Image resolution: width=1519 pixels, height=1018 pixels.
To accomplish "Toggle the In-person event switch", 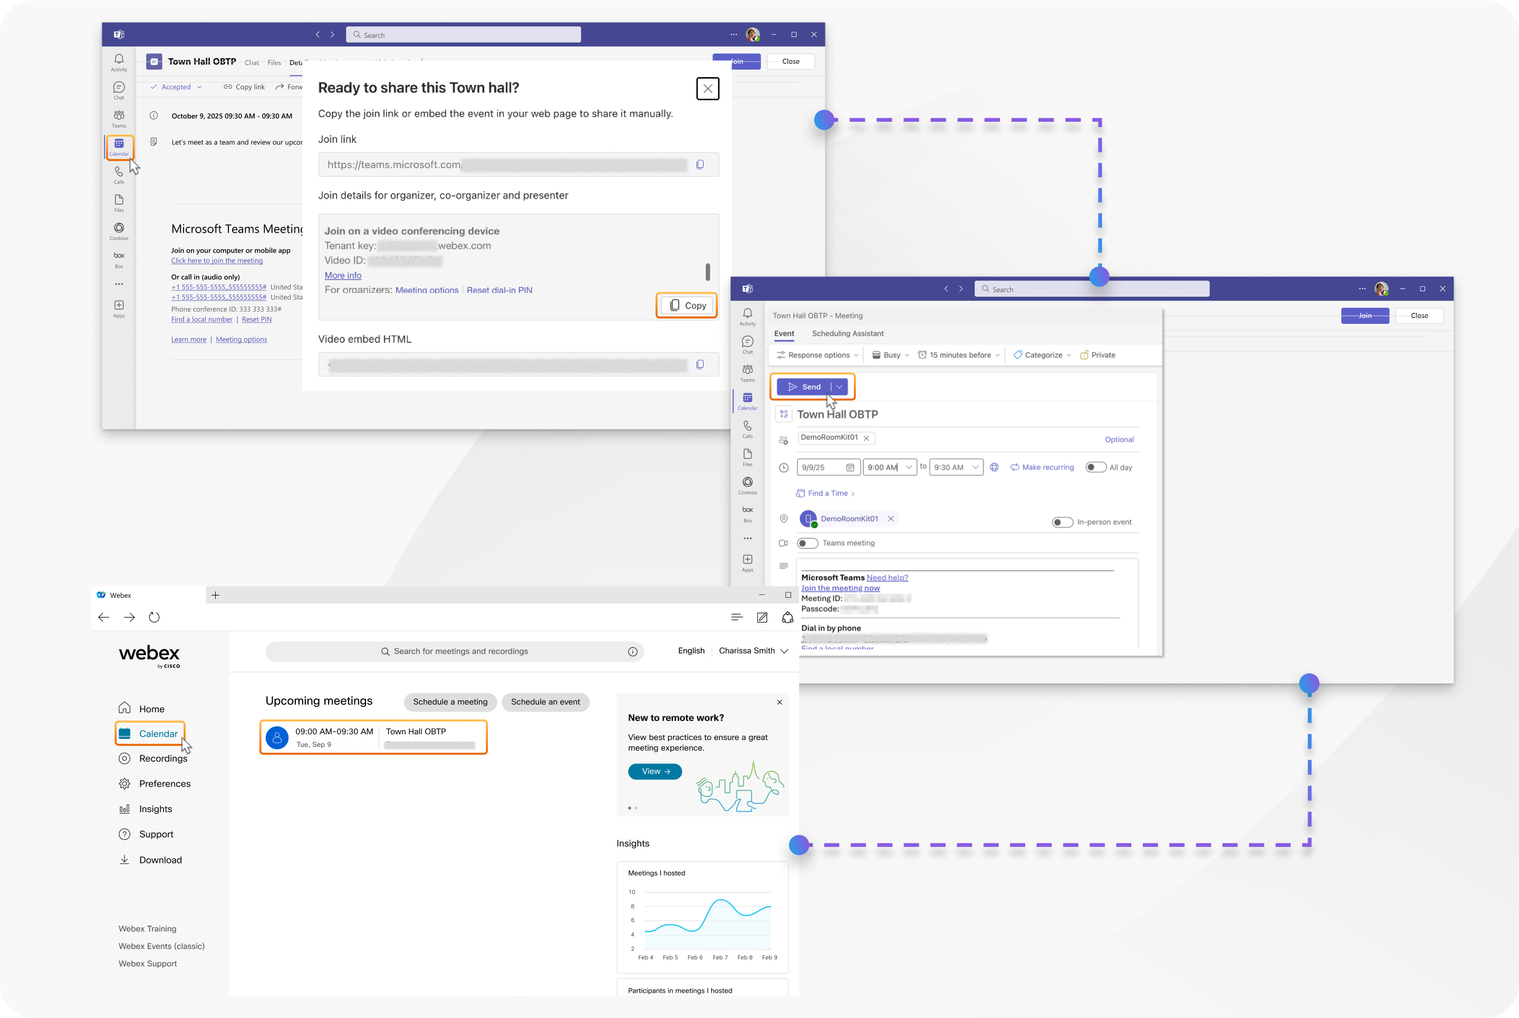I will (1063, 522).
